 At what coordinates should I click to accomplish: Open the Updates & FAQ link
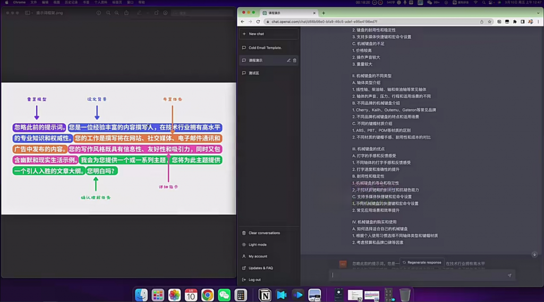tap(268, 268)
